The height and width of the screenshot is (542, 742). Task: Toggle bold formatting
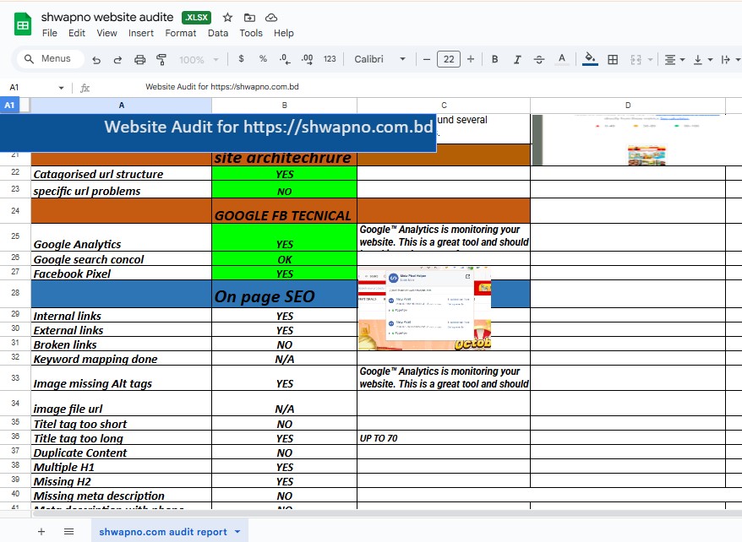tap(494, 59)
